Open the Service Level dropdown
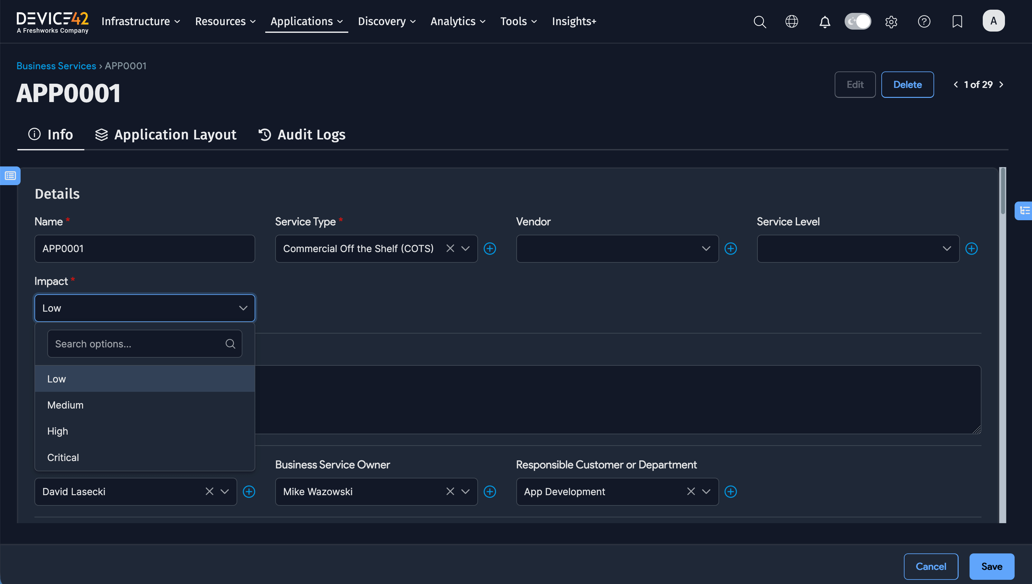Viewport: 1032px width, 584px height. pyautogui.click(x=858, y=249)
